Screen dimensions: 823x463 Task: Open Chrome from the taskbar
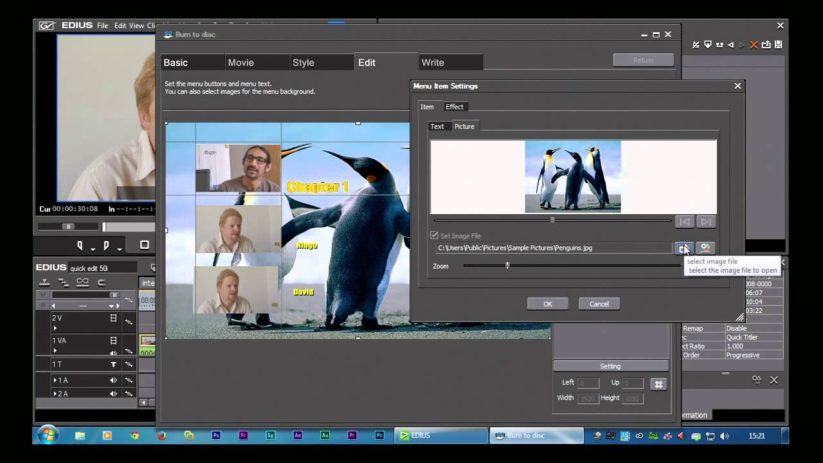pos(134,435)
